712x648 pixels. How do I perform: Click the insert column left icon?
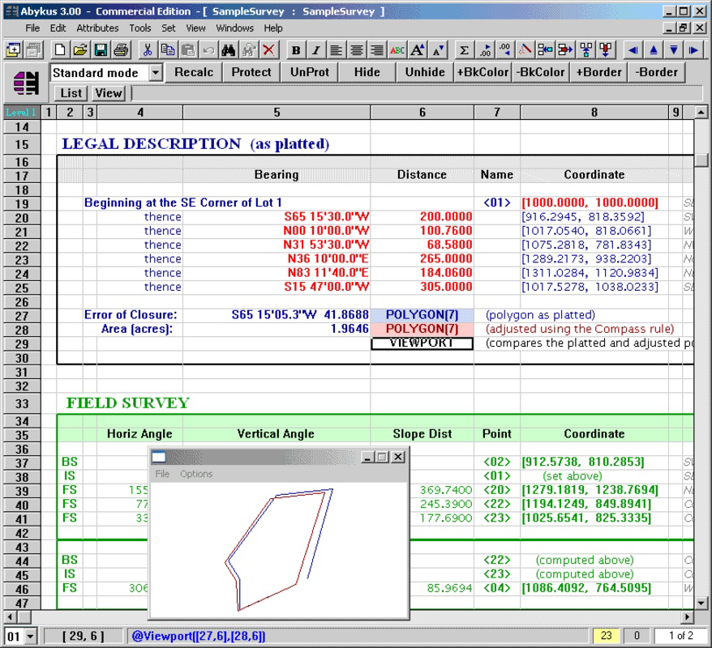[545, 50]
